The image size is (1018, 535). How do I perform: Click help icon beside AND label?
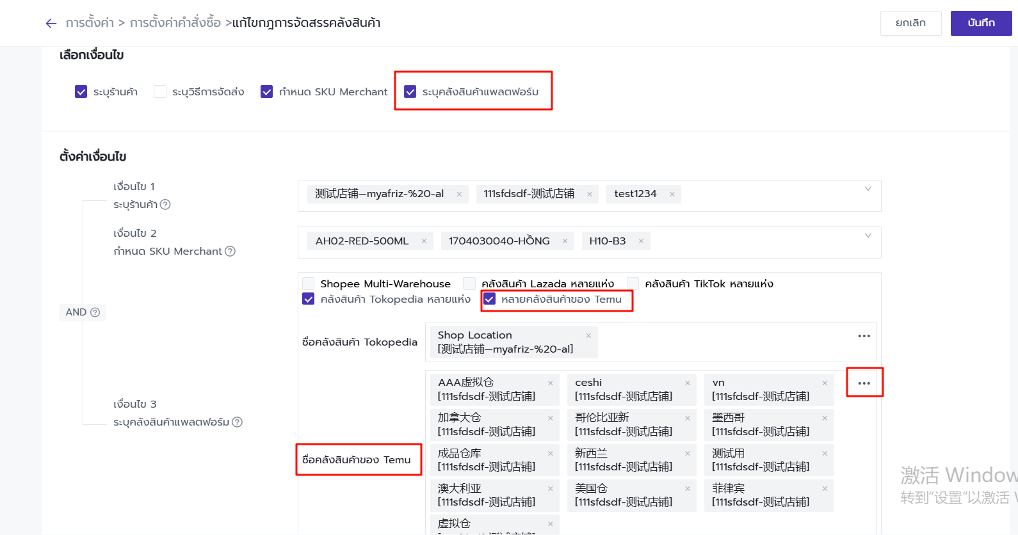tap(95, 312)
